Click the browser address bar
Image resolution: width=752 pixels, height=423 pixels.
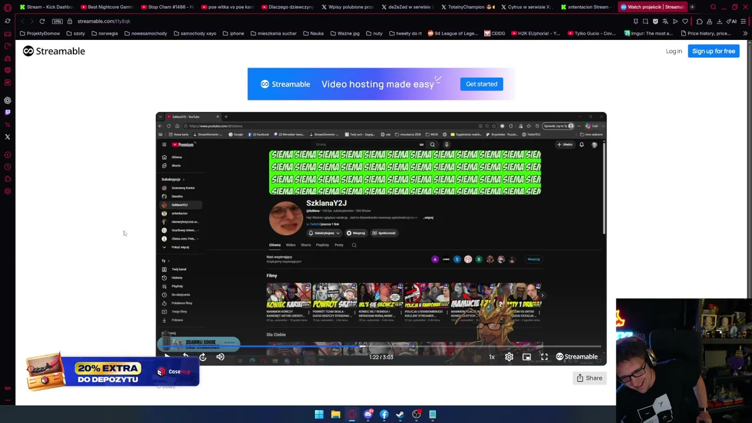coord(347,21)
